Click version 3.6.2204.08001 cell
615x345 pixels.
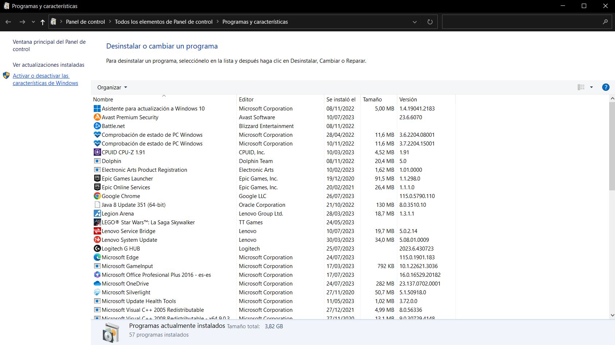pyautogui.click(x=417, y=135)
